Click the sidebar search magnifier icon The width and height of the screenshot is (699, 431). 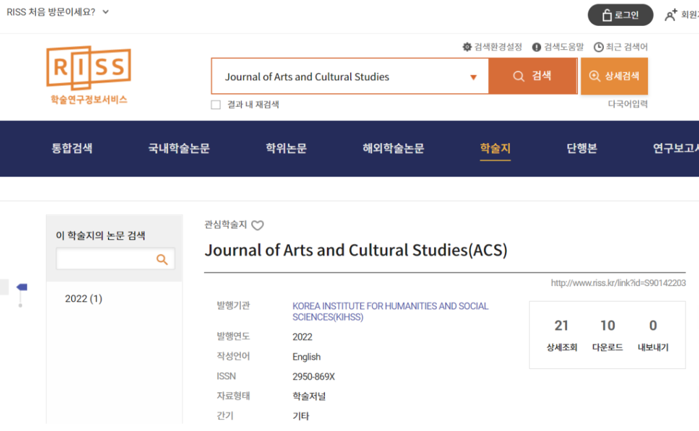coord(162,260)
